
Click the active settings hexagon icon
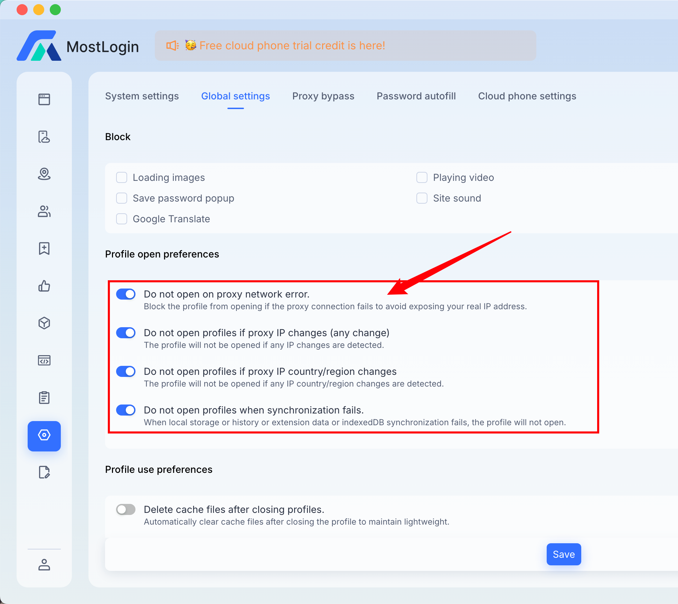44,436
